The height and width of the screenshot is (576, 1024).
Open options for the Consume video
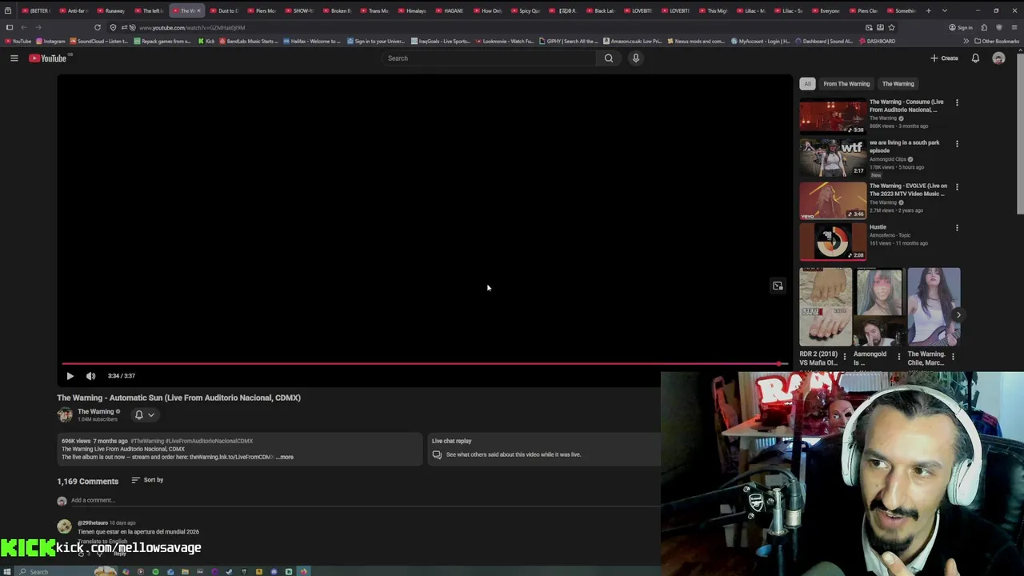[957, 102]
